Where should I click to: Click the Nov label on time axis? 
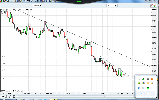(29, 93)
